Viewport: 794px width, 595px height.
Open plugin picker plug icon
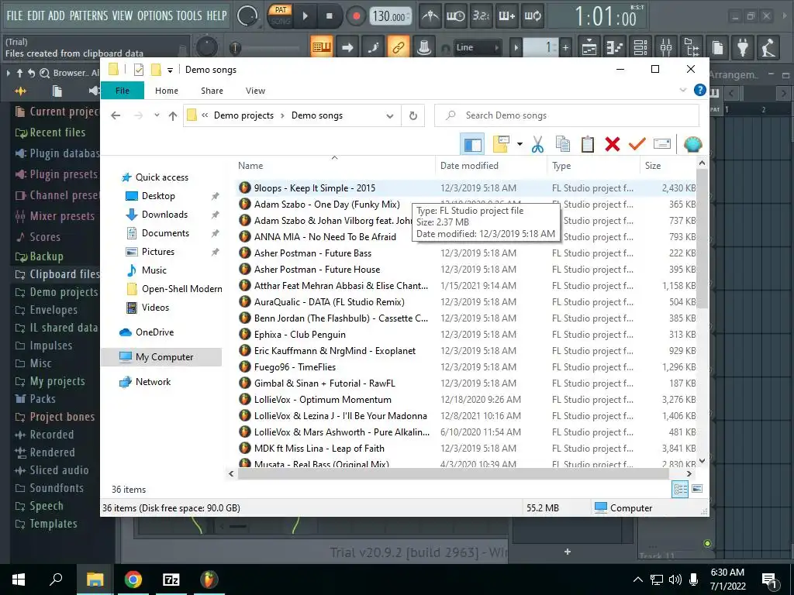coord(743,47)
